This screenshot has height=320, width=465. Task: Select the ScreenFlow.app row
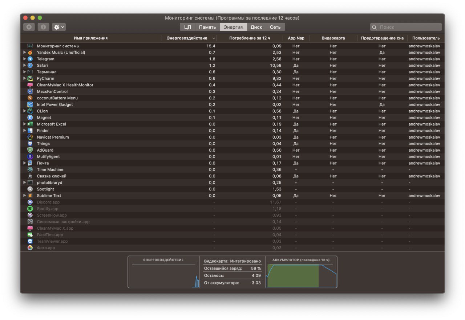coord(232,215)
